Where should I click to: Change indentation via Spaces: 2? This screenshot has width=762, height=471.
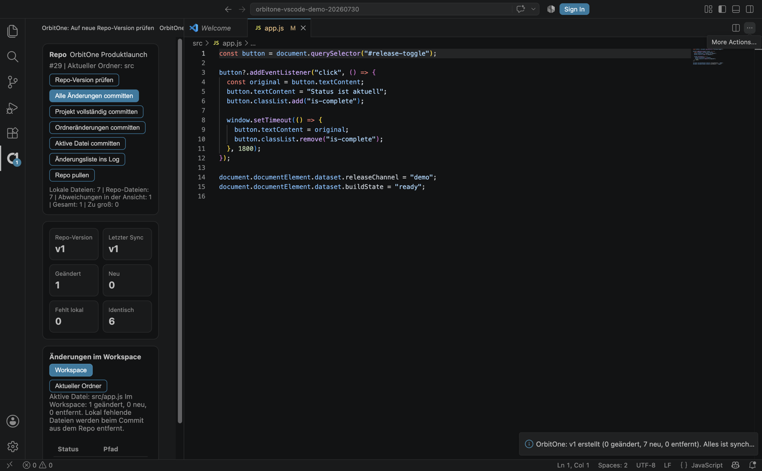(612, 465)
